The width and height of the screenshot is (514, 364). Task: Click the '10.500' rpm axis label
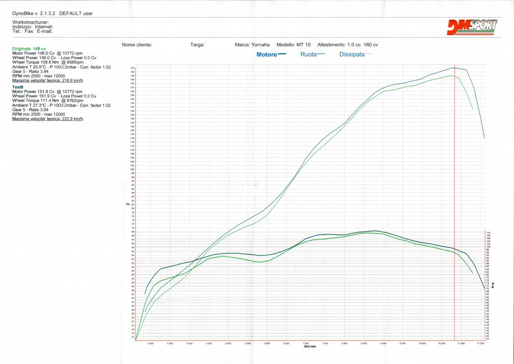[x=442, y=343]
